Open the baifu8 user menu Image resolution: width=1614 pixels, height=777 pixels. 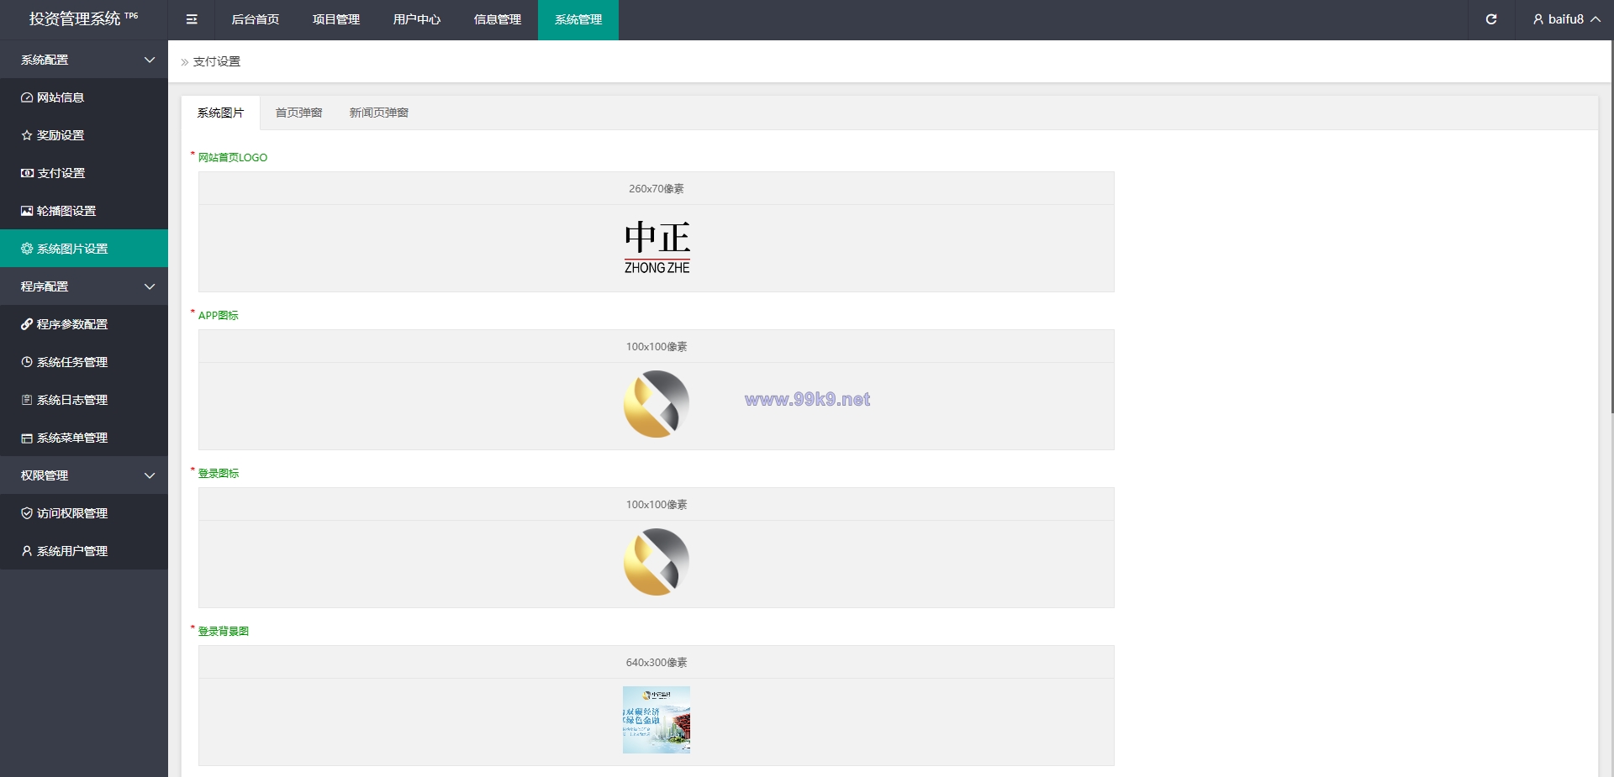pyautogui.click(x=1566, y=19)
